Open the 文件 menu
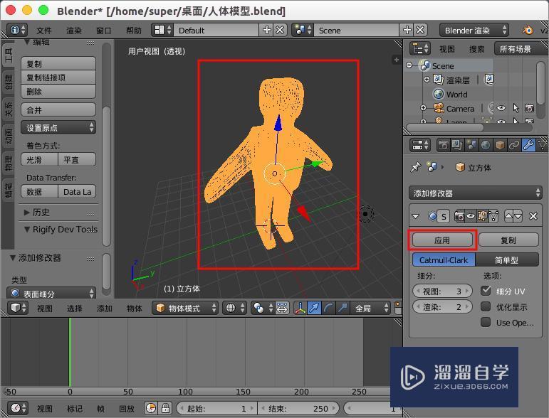 click(x=43, y=31)
